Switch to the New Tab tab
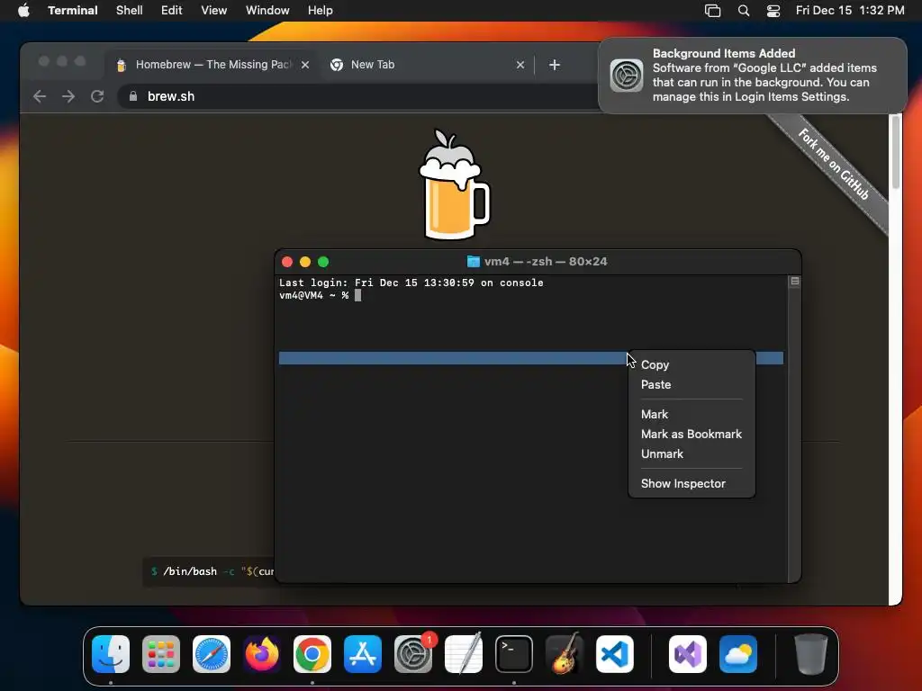The height and width of the screenshot is (691, 922). pyautogui.click(x=426, y=65)
